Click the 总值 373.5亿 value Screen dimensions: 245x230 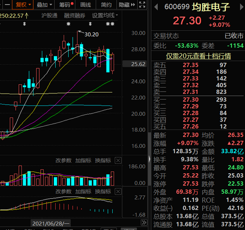232,216
